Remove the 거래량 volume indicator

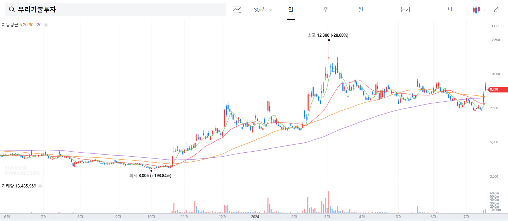point(40,186)
